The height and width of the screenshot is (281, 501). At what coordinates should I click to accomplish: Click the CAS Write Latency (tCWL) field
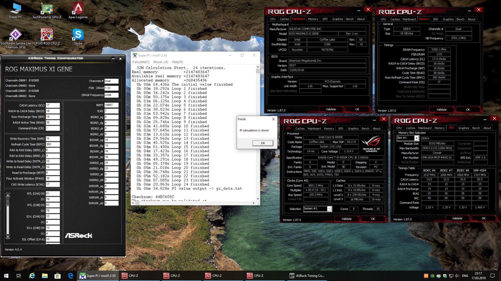coord(53,184)
